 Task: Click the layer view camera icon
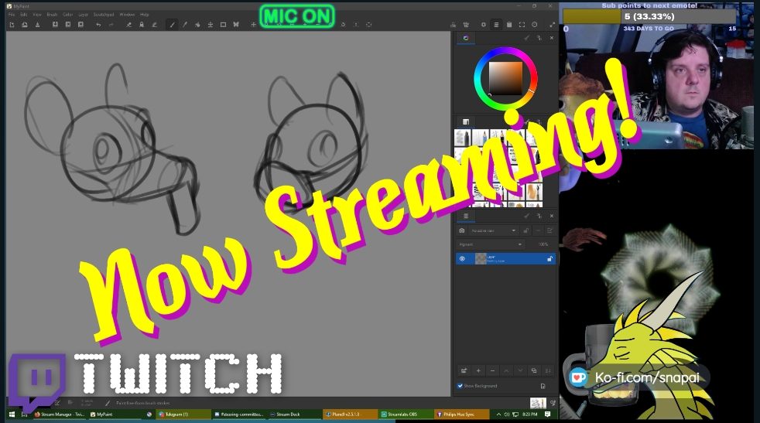pos(462,230)
